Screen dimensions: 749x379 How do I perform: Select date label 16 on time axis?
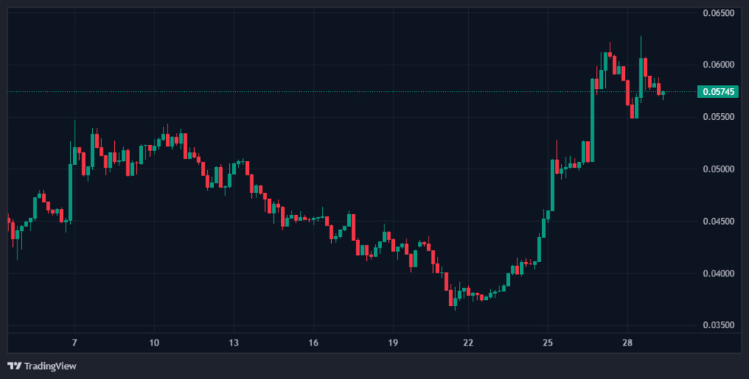314,343
